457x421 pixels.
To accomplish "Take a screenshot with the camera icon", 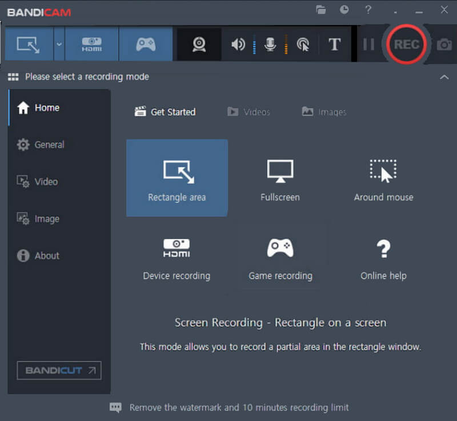I will 444,45.
